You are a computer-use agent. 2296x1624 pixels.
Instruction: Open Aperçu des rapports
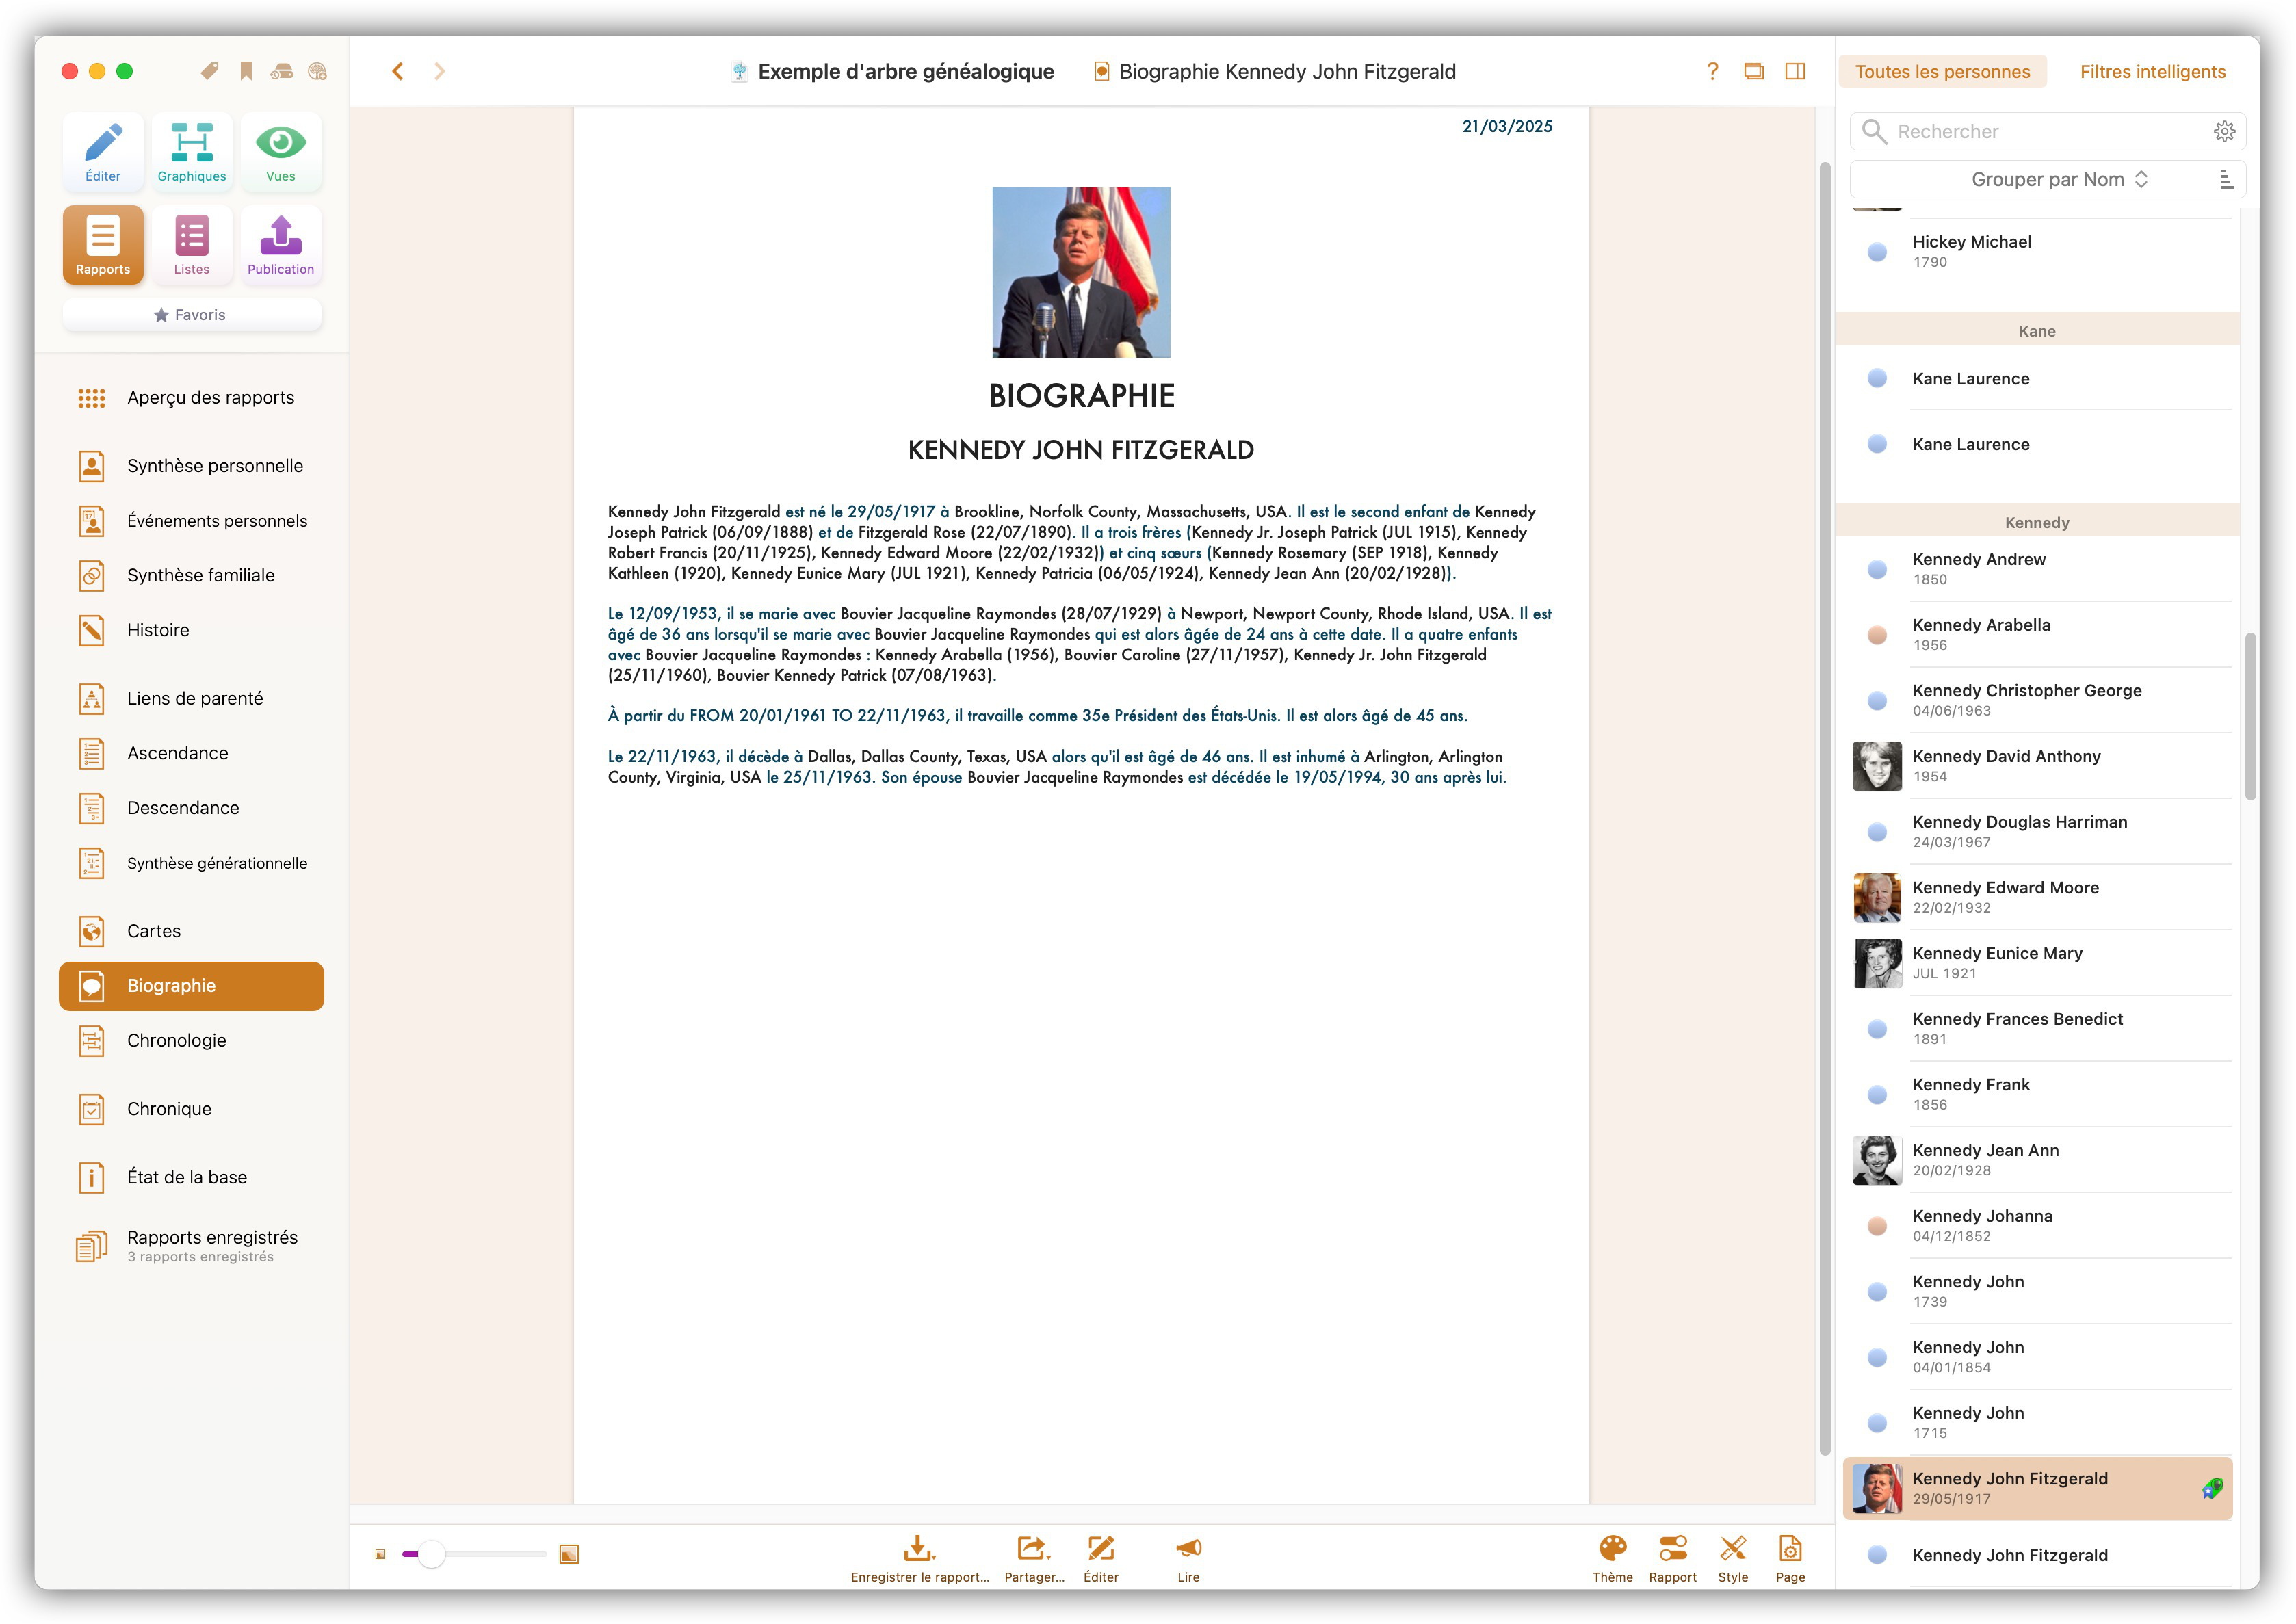tap(192, 398)
